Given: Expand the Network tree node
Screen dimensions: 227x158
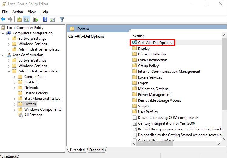Looking at the screenshot, I should pyautogui.click(x=15, y=88).
